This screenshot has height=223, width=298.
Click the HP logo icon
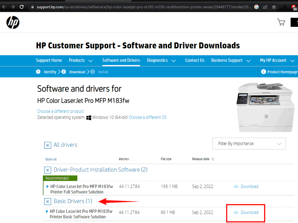[x=13, y=22]
